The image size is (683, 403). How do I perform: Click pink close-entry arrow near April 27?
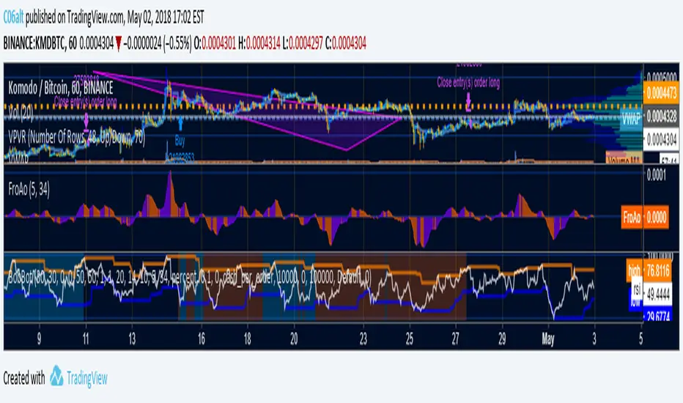click(468, 103)
